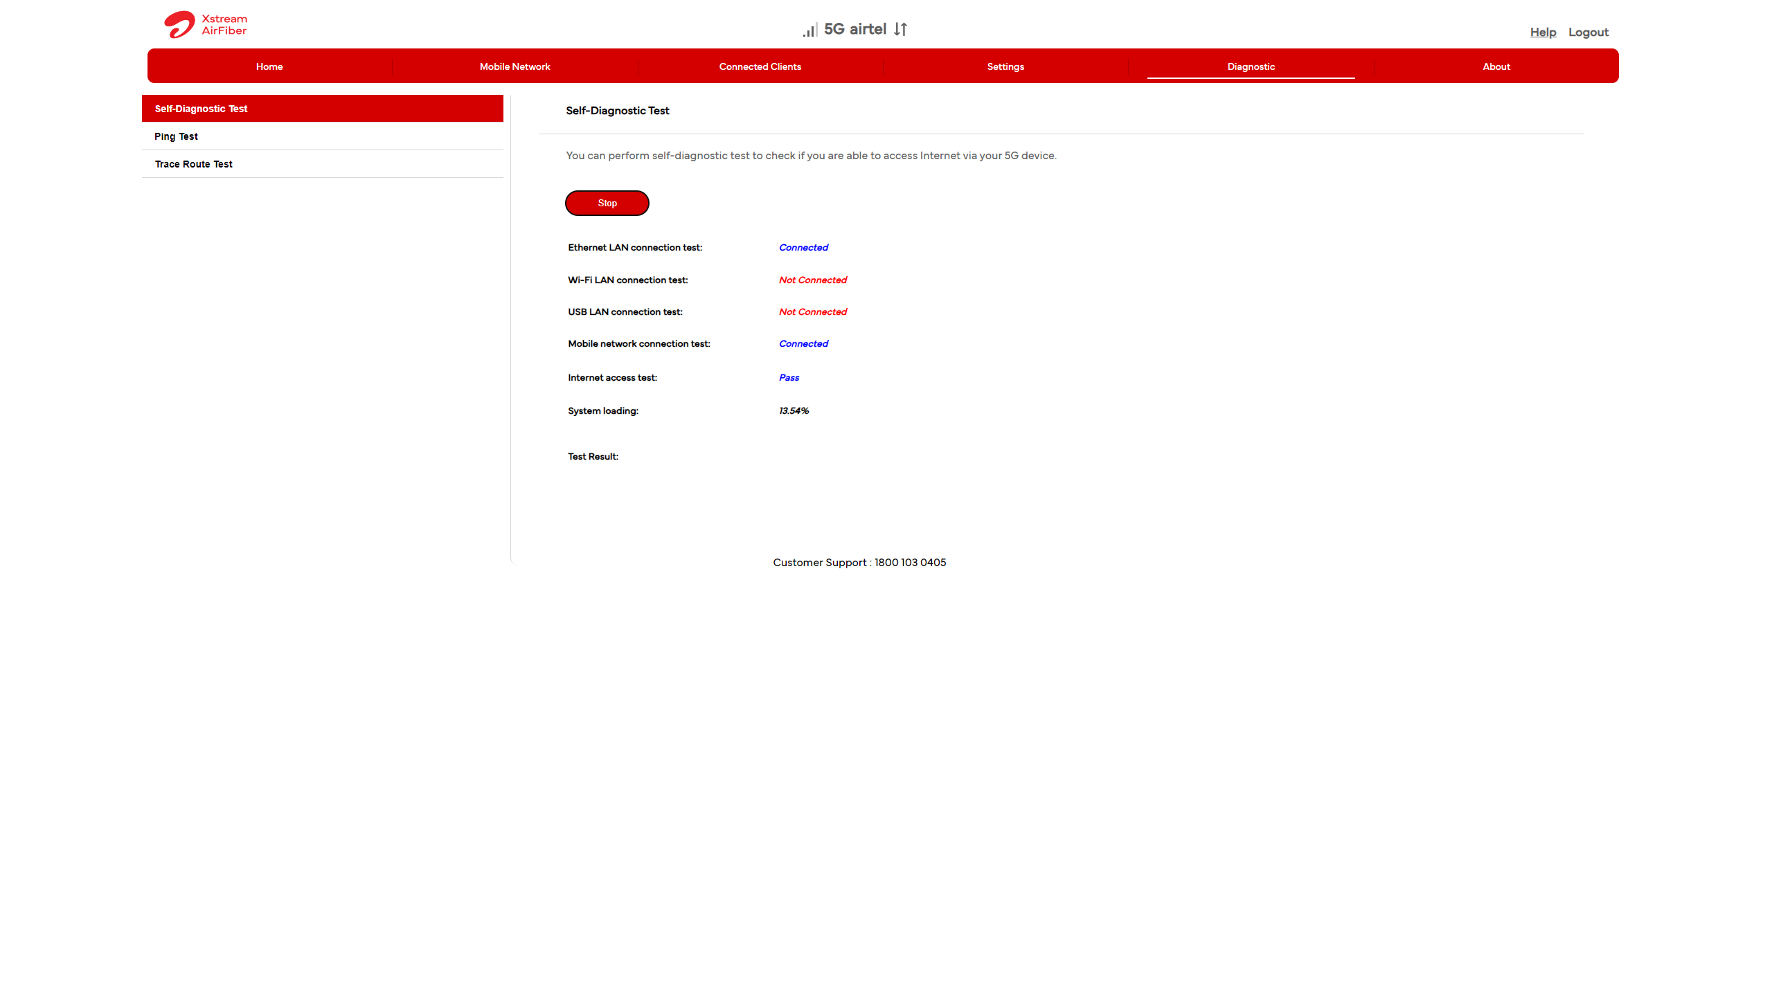Click the Logout link
The image size is (1772, 996).
point(1588,32)
